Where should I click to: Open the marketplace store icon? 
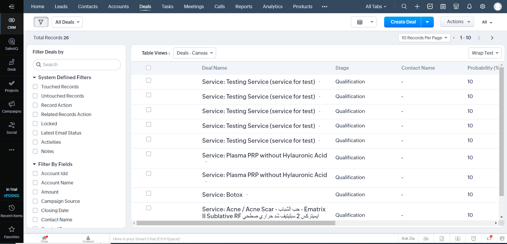[x=456, y=7]
